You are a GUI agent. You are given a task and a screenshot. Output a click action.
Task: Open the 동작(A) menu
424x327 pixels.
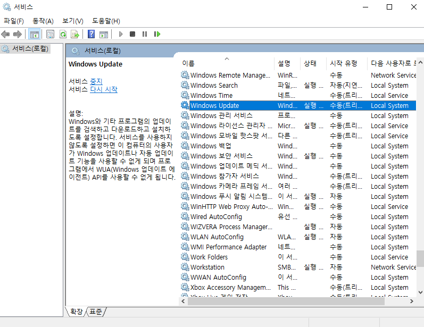43,21
